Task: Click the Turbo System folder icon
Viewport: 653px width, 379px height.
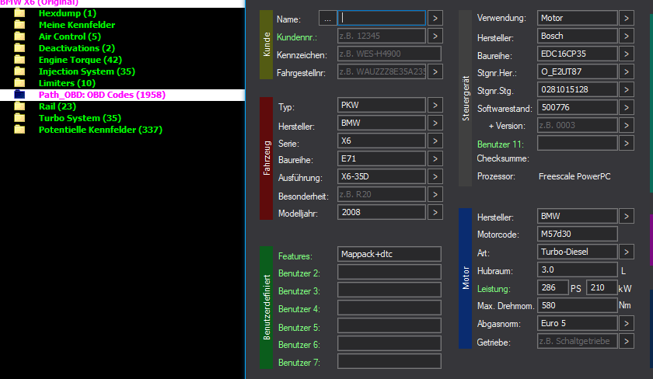Action: coord(19,118)
